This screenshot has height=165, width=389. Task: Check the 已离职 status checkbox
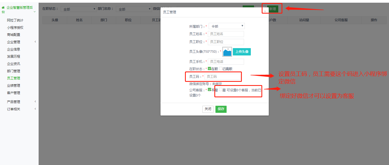pos(221,69)
